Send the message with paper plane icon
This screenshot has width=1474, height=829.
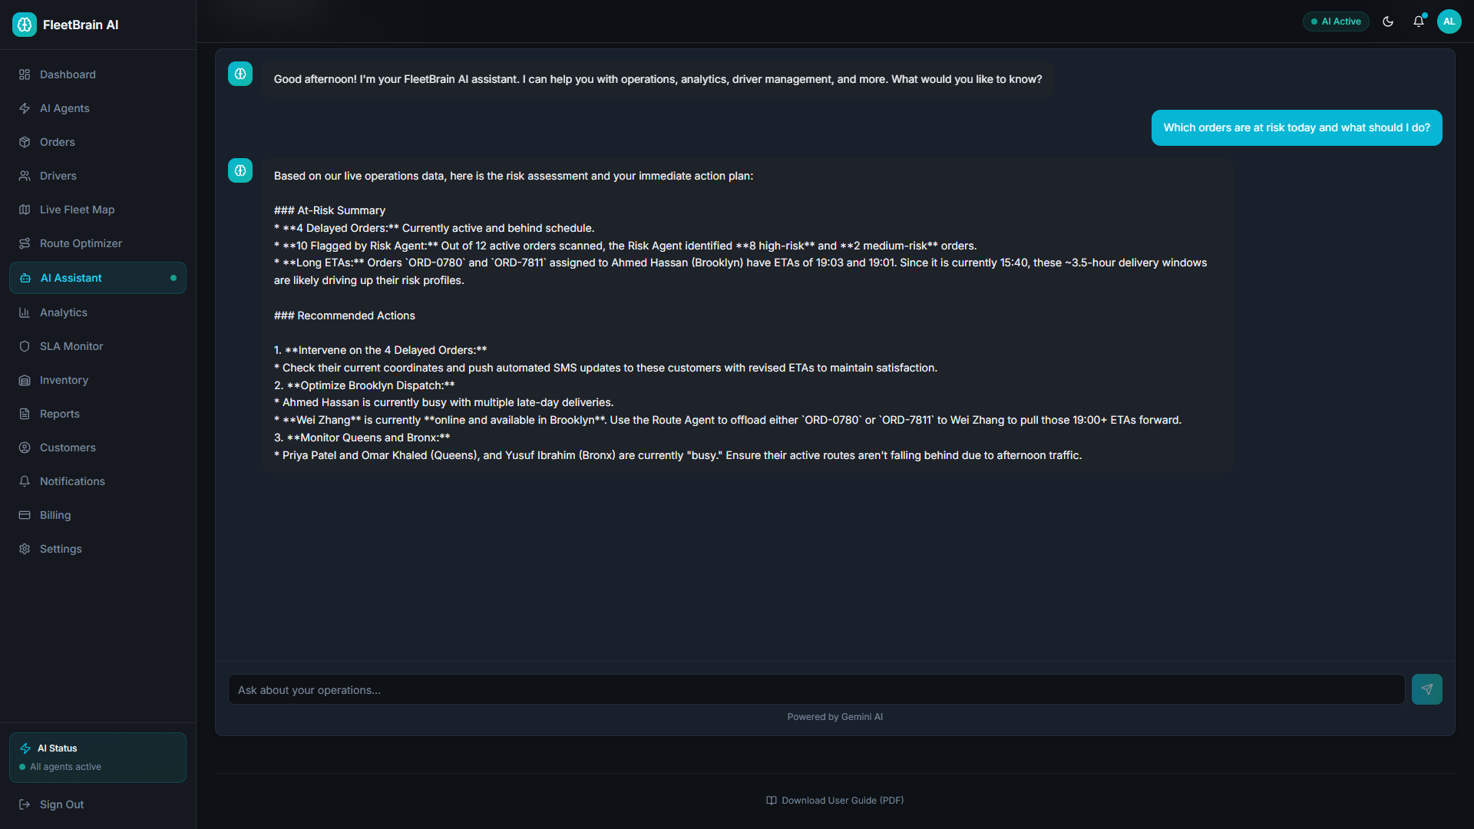tap(1427, 689)
